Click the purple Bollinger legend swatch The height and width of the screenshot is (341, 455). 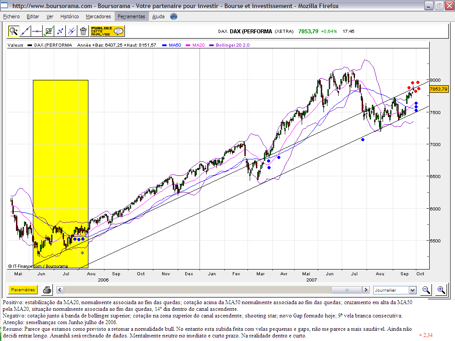[x=211, y=45]
